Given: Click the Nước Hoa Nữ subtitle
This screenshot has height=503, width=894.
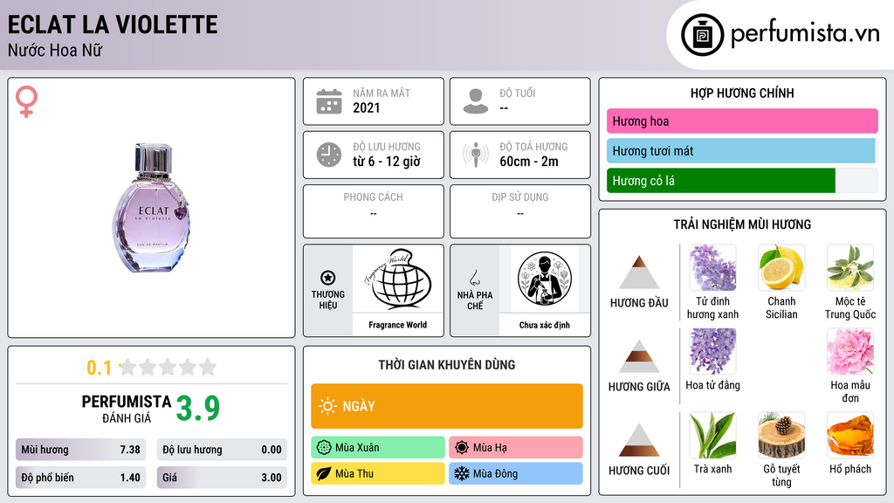Looking at the screenshot, I should pos(55,50).
